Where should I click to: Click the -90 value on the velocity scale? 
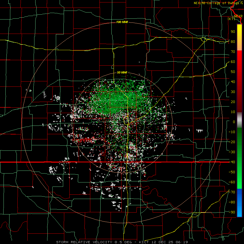click(x=232, y=212)
